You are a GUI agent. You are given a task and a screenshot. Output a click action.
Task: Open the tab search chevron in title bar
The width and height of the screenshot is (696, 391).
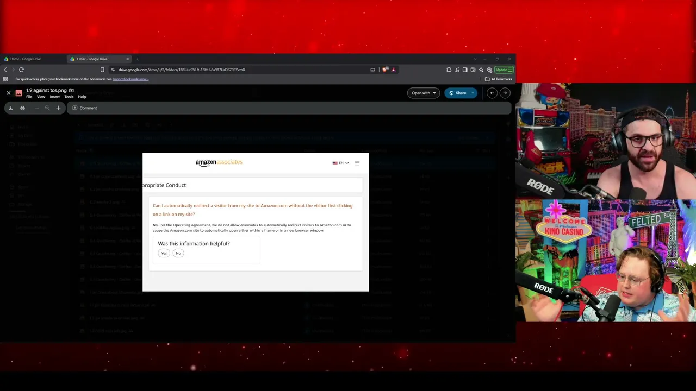tap(475, 59)
